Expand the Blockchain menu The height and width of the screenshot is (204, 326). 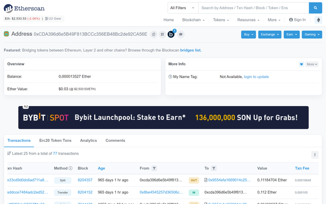coord(194,20)
